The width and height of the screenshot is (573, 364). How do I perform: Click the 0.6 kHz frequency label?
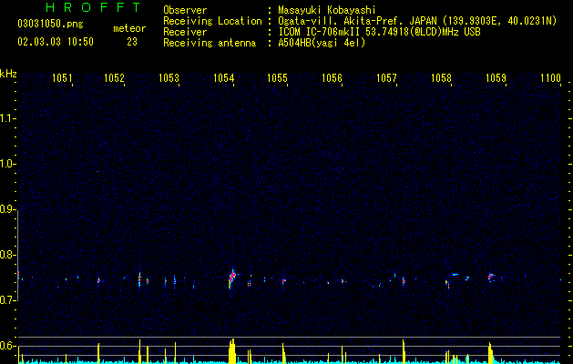coord(8,346)
